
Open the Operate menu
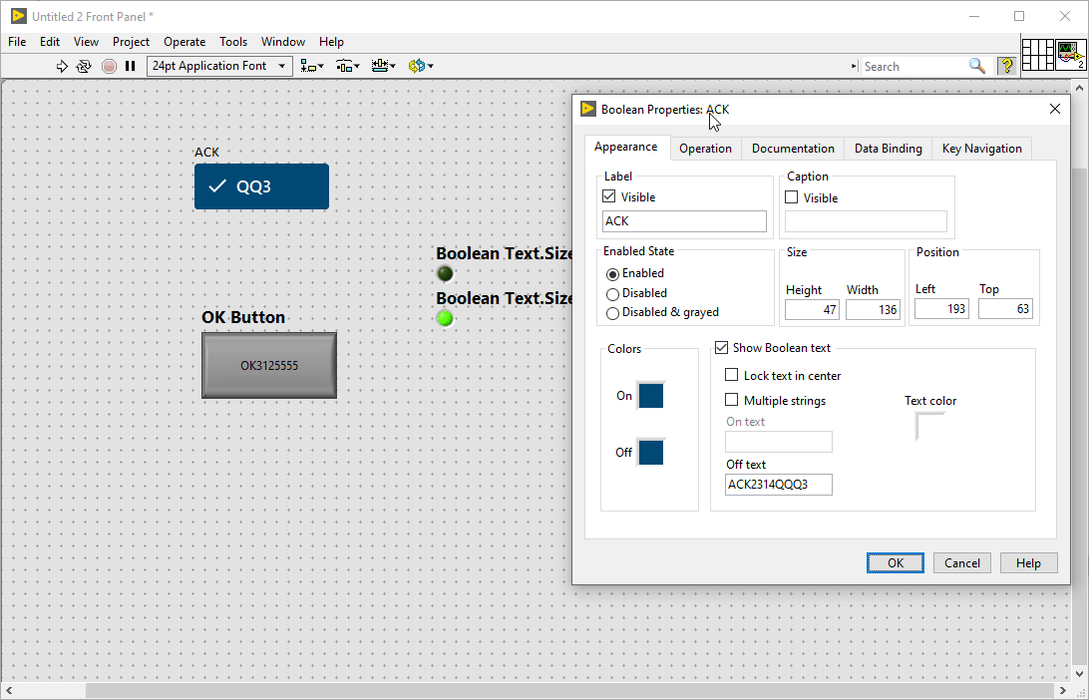tap(184, 42)
